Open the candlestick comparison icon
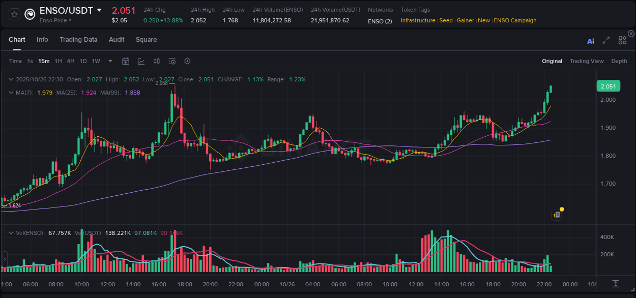Viewport: 636px width, 298px height. (157, 61)
